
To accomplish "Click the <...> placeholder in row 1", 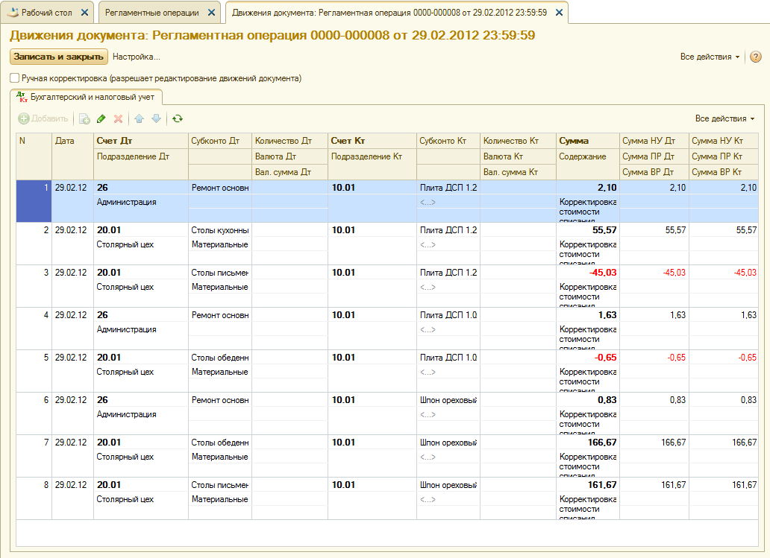I will (x=428, y=202).
